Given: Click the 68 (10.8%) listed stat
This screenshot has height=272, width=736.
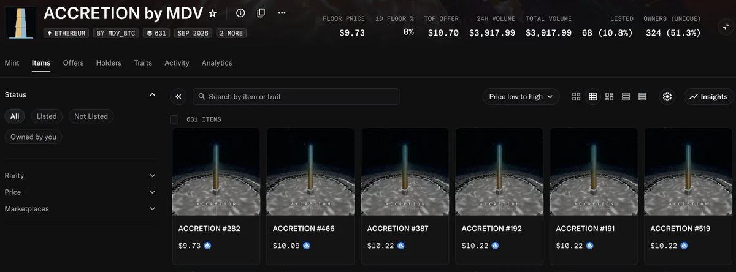Looking at the screenshot, I should point(607,33).
